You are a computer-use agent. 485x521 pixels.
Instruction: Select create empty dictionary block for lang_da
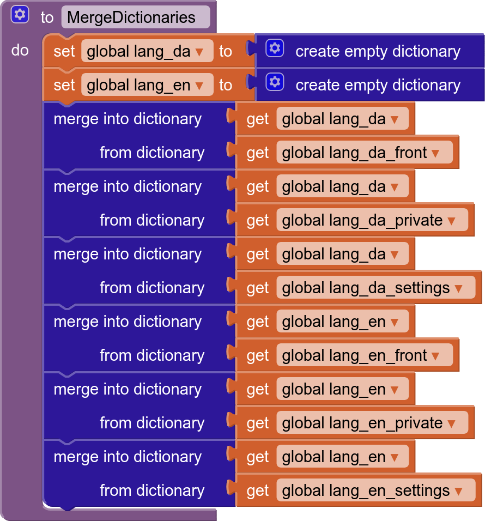(x=378, y=51)
